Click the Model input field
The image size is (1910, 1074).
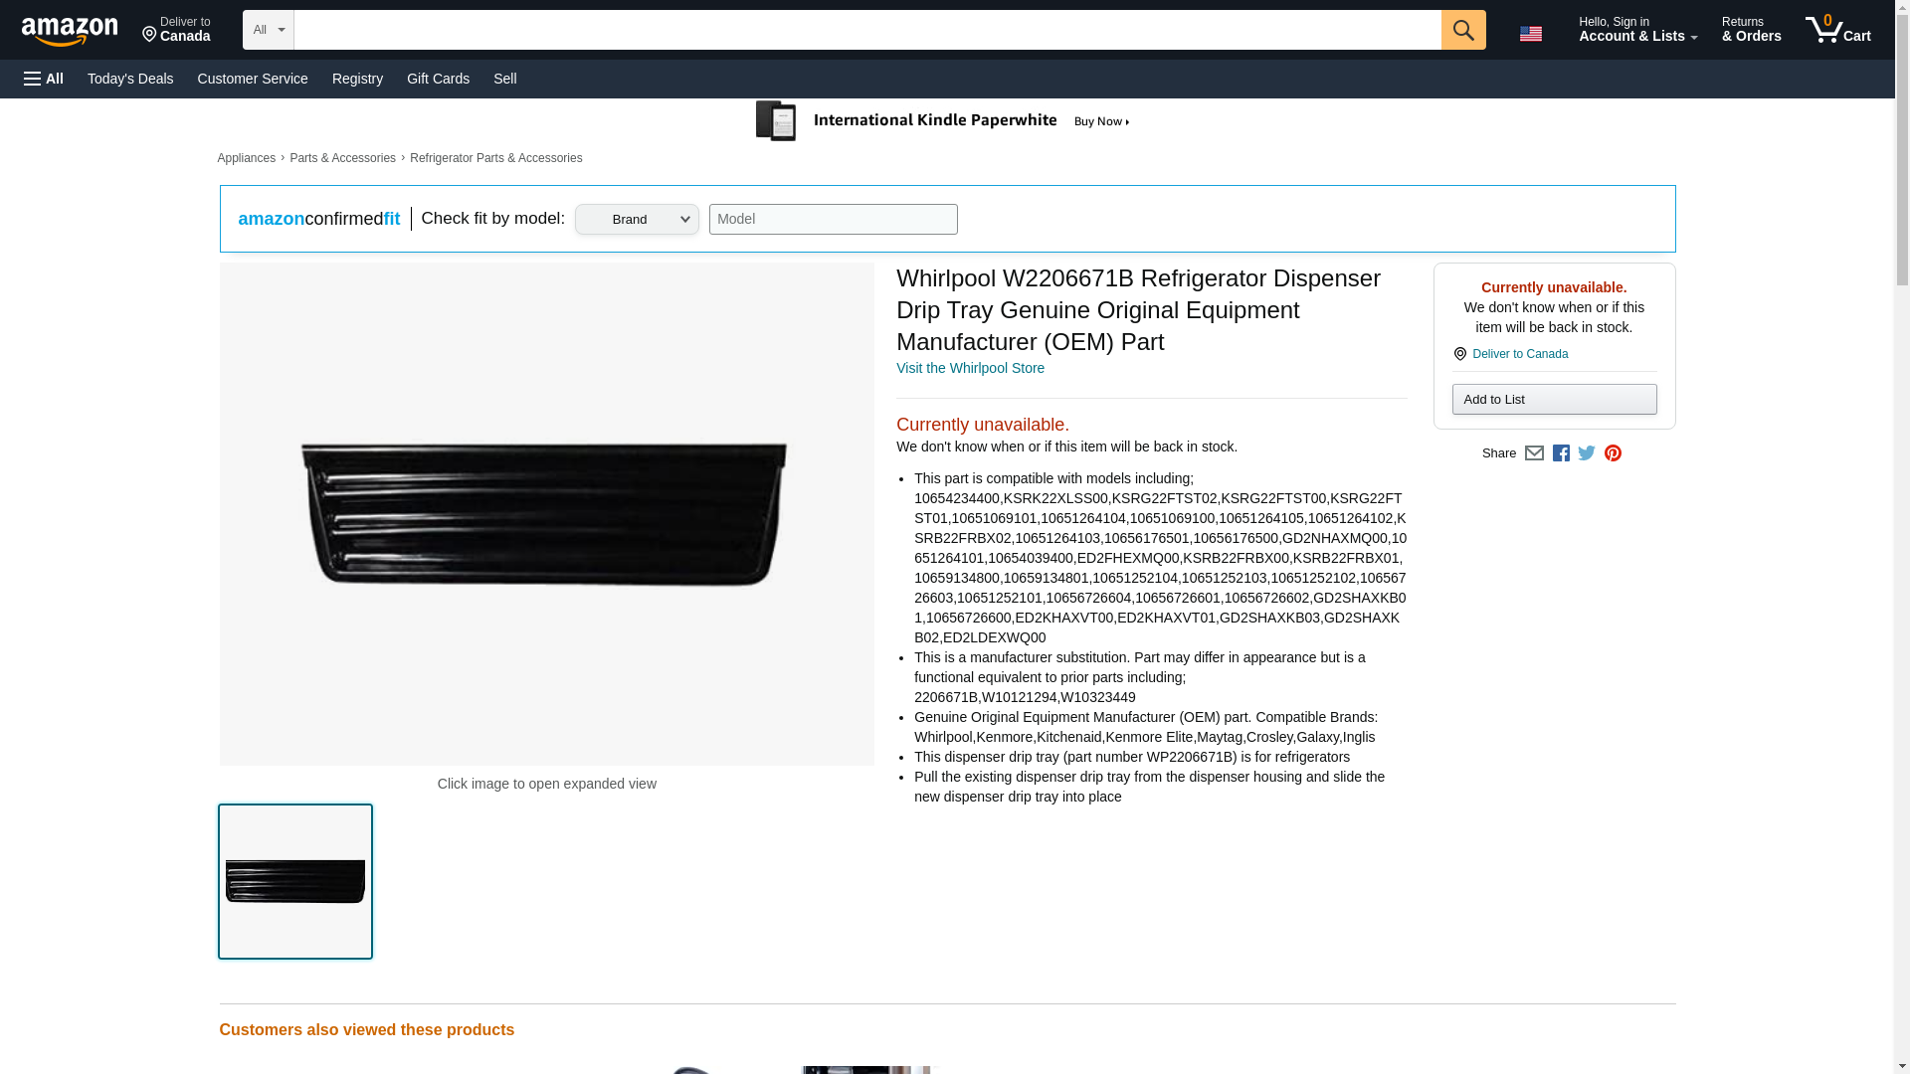click(833, 220)
